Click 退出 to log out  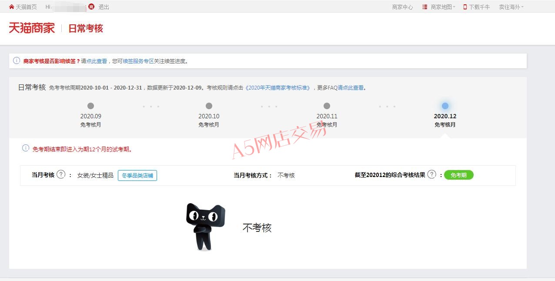[x=104, y=7]
